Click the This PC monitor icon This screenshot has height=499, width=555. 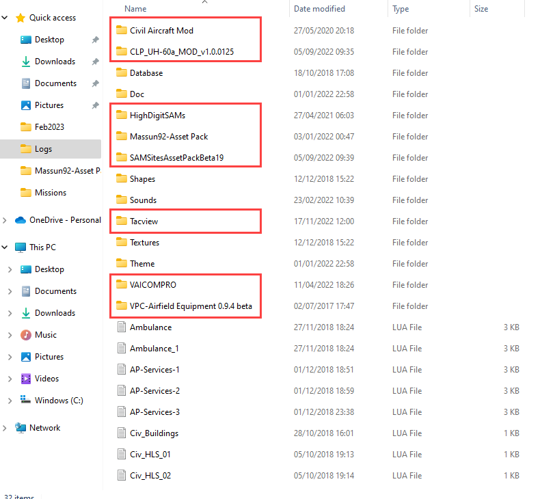point(21,247)
